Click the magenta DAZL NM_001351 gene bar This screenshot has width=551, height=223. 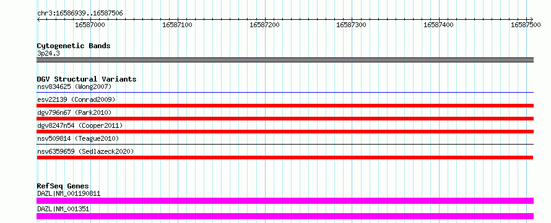(x=285, y=216)
